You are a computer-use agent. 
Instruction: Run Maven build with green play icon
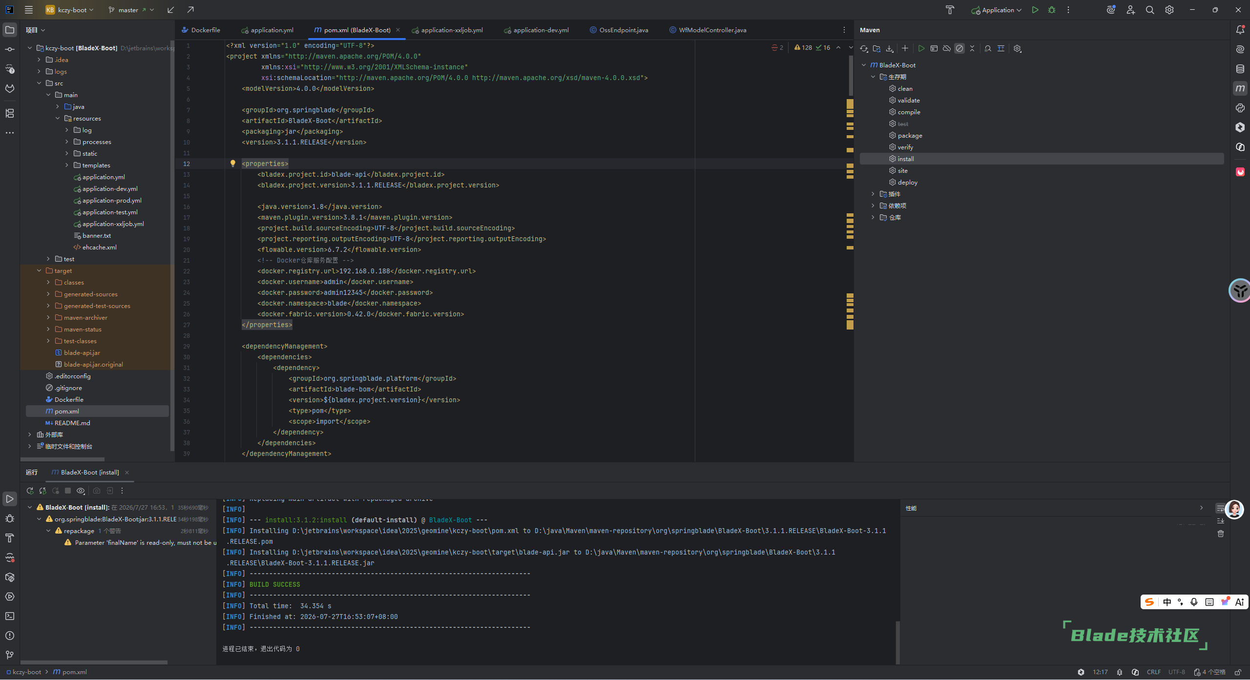pos(921,48)
